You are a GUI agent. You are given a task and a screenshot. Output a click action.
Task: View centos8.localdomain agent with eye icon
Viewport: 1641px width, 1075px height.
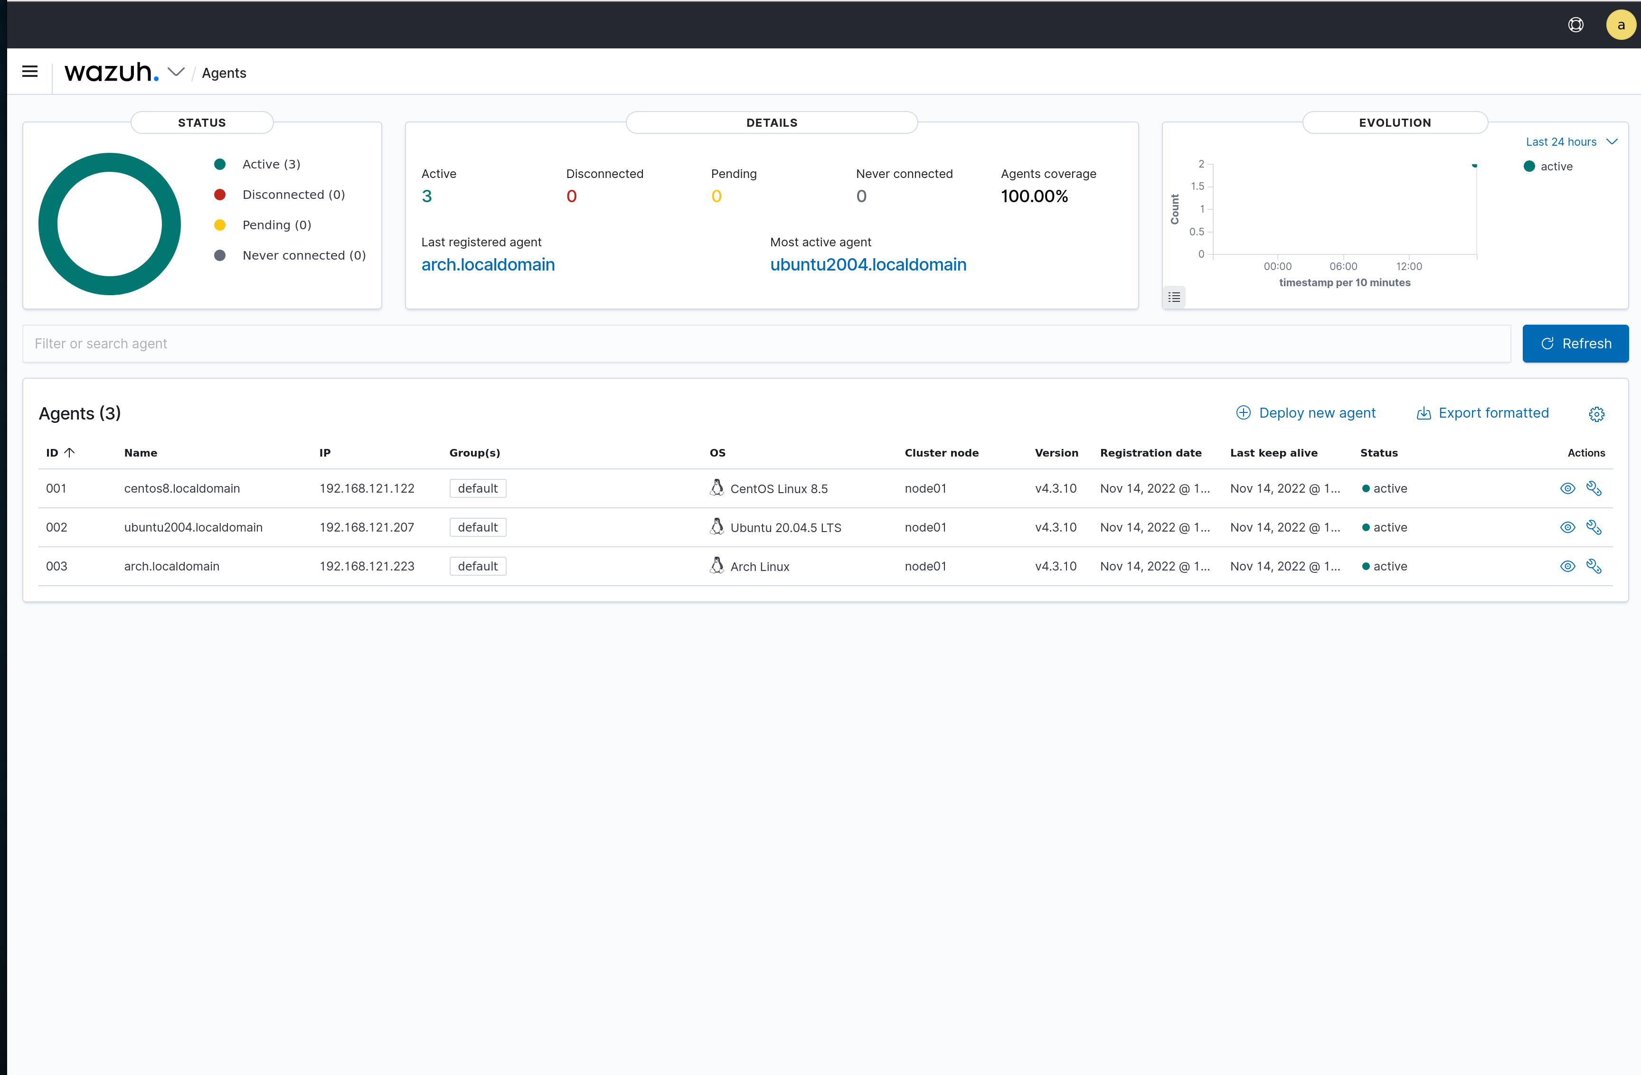click(1567, 488)
